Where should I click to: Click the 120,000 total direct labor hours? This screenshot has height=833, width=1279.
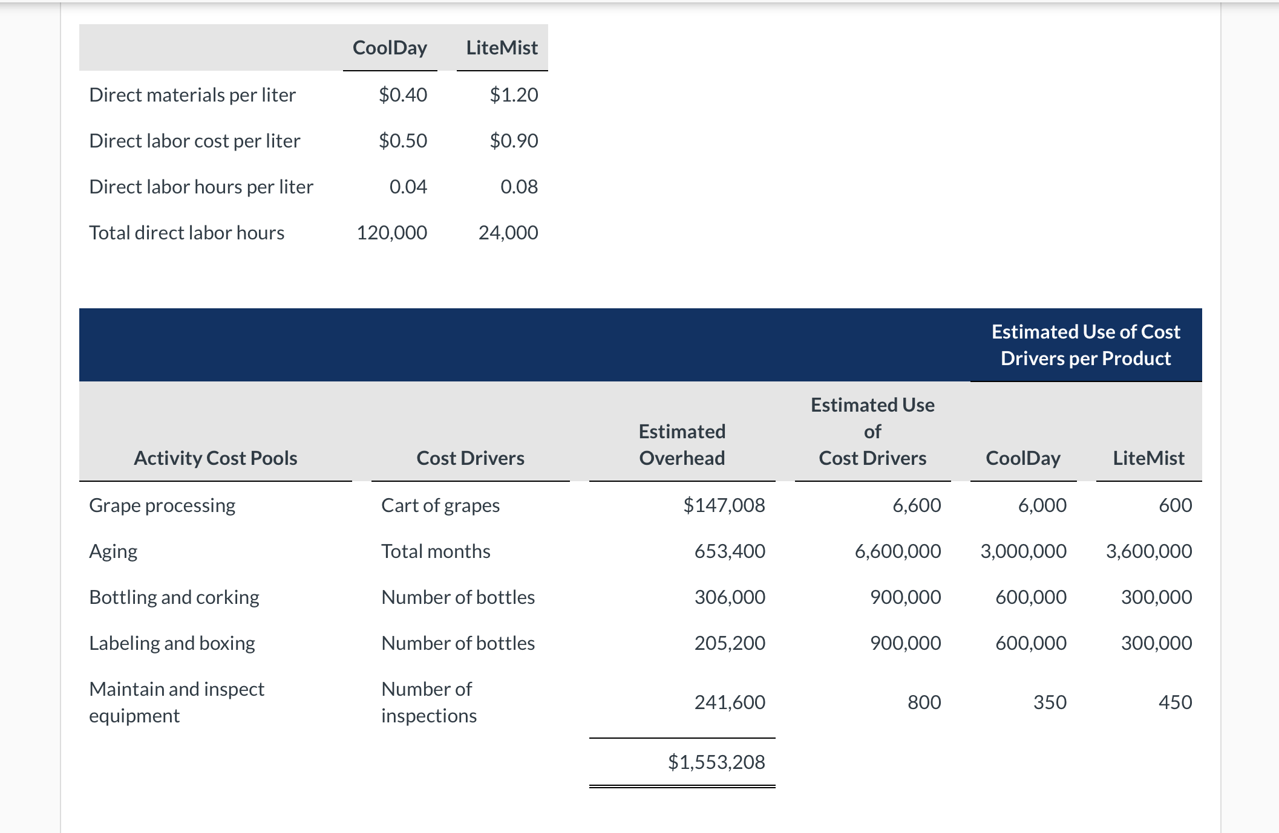(x=390, y=232)
